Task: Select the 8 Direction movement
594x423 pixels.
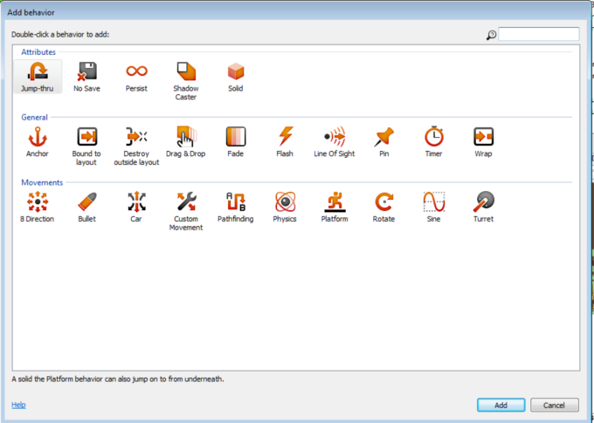Action: pyautogui.click(x=38, y=207)
